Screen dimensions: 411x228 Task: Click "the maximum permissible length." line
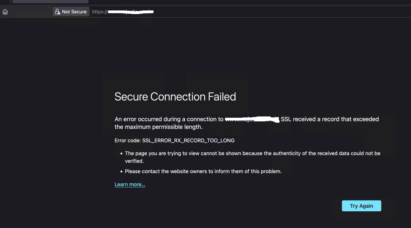pos(158,127)
